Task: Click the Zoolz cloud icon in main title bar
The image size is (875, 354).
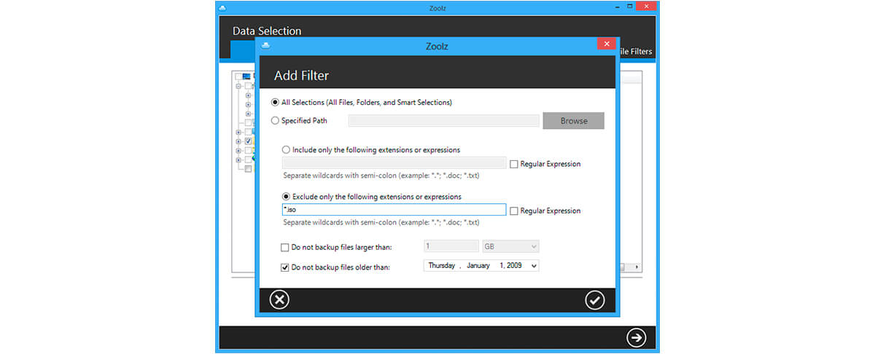Action: (x=223, y=7)
